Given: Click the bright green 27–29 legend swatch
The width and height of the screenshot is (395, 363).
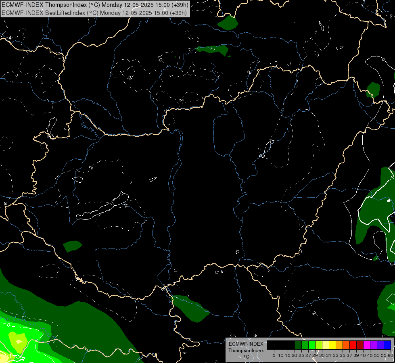Looking at the screenshot, I should click(x=312, y=345).
